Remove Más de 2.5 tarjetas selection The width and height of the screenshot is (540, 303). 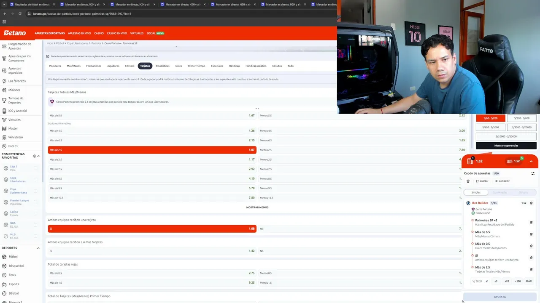click(531, 269)
